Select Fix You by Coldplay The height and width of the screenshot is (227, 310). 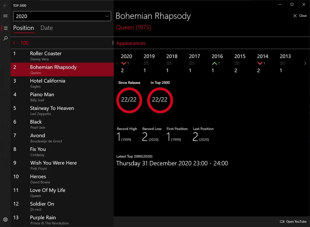pyautogui.click(x=62, y=151)
